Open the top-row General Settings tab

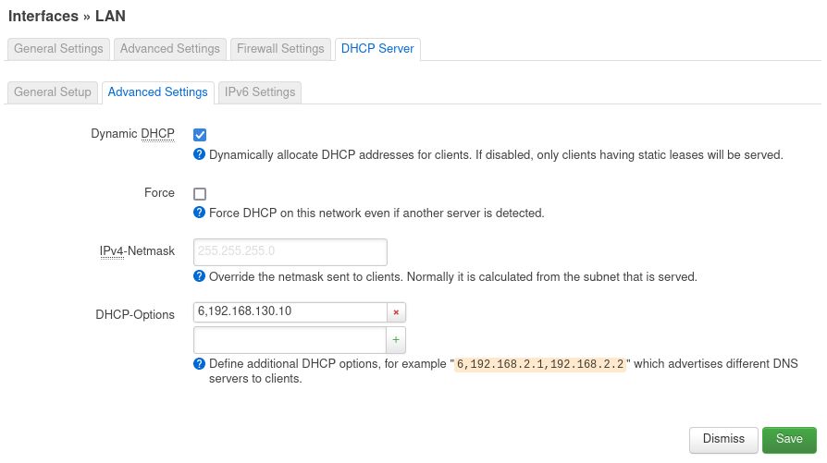pyautogui.click(x=58, y=49)
